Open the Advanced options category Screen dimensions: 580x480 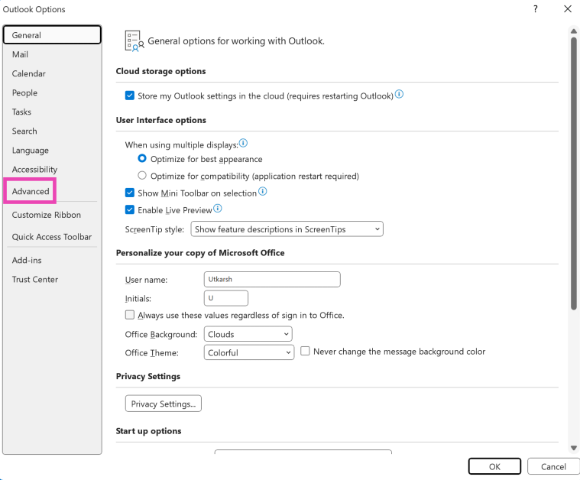[x=31, y=191]
